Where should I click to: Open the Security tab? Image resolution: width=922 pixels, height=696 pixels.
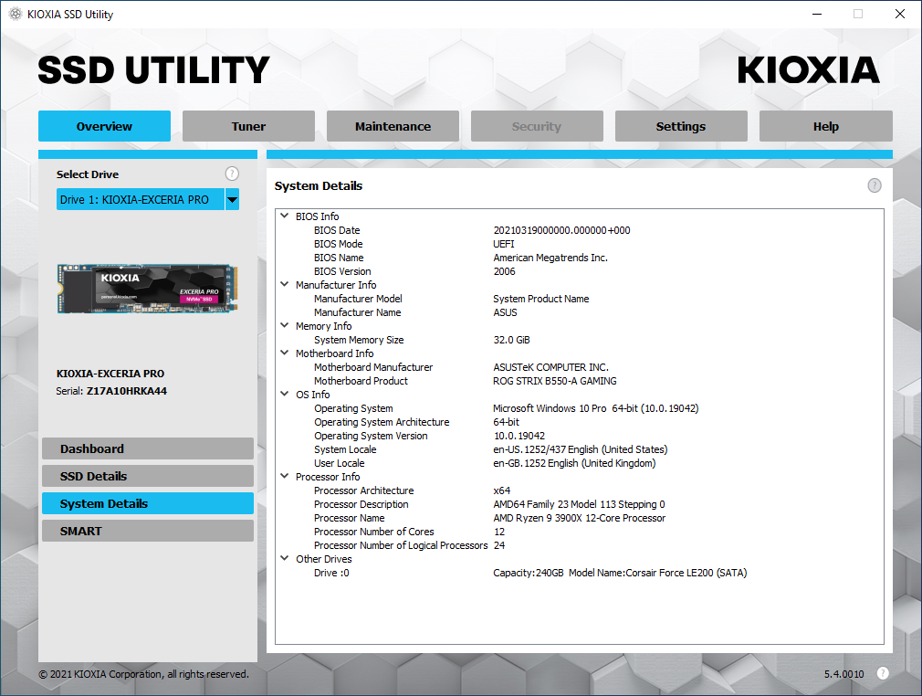point(537,126)
